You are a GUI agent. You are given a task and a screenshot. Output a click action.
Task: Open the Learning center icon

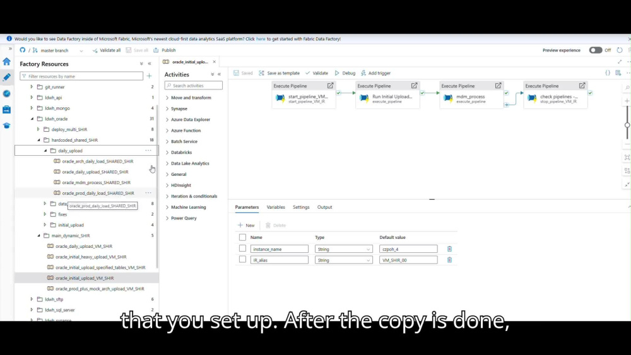(x=6, y=125)
